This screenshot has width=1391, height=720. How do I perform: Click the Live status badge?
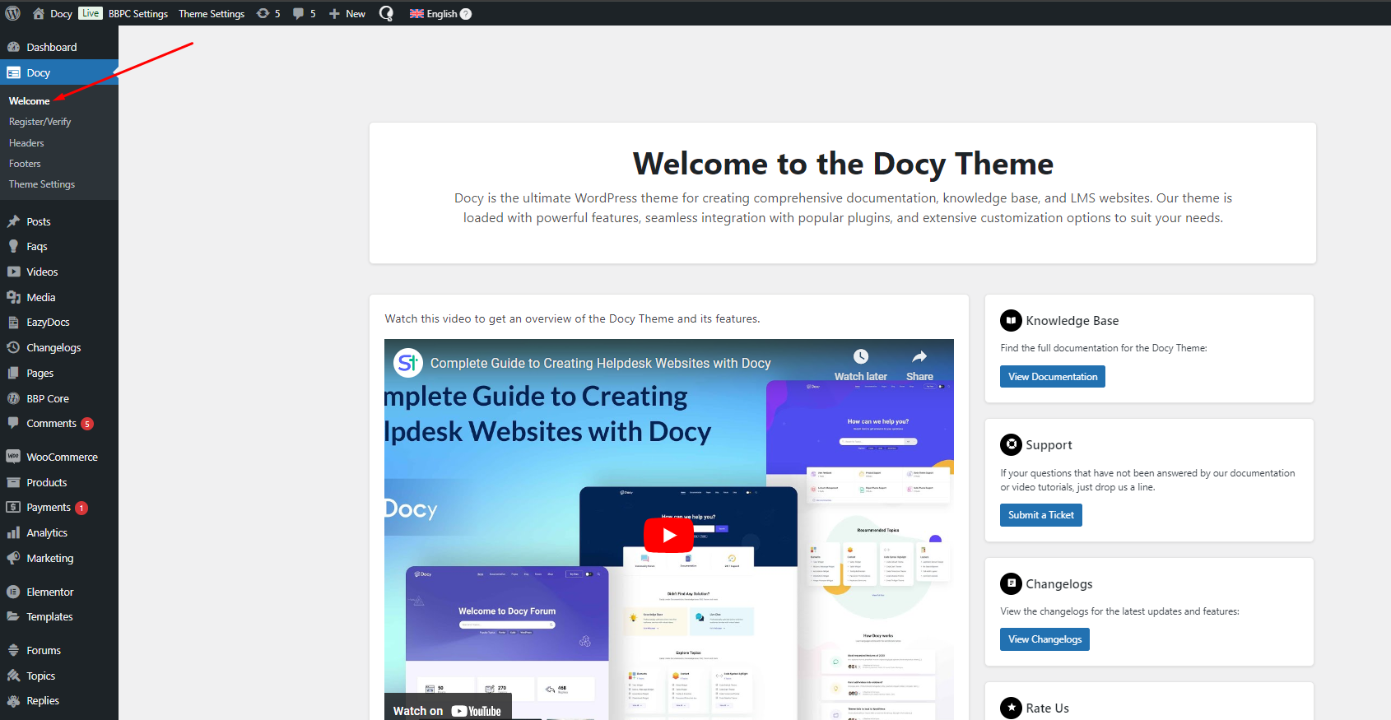(91, 13)
